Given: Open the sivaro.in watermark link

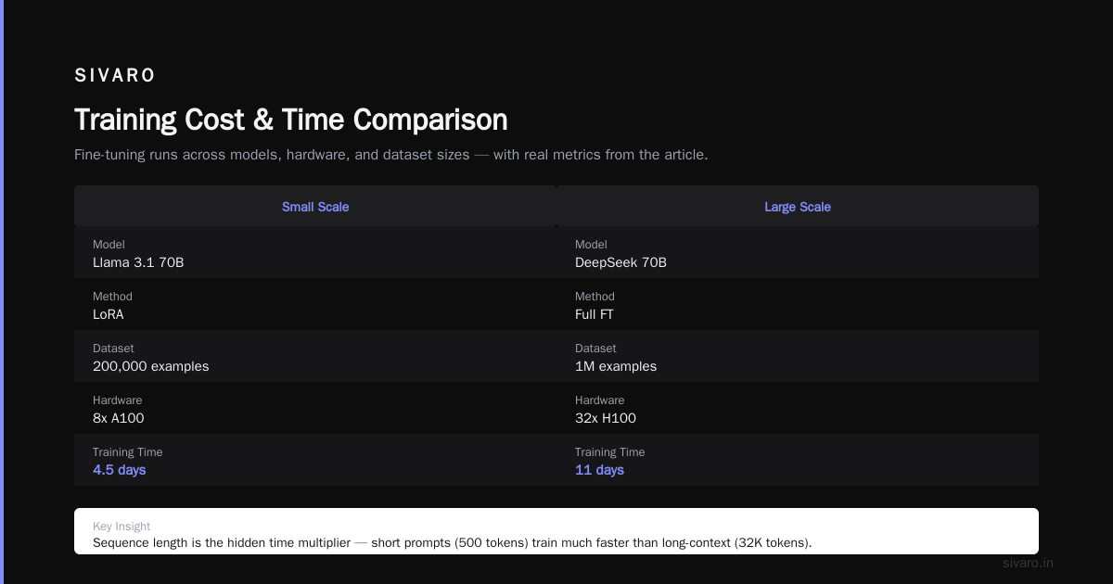Looking at the screenshot, I should [x=1028, y=563].
